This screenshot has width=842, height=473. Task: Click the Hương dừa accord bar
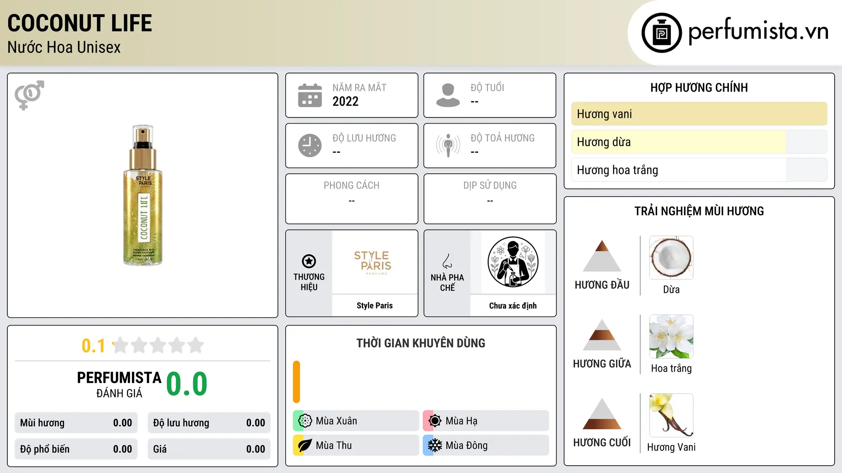pos(699,142)
